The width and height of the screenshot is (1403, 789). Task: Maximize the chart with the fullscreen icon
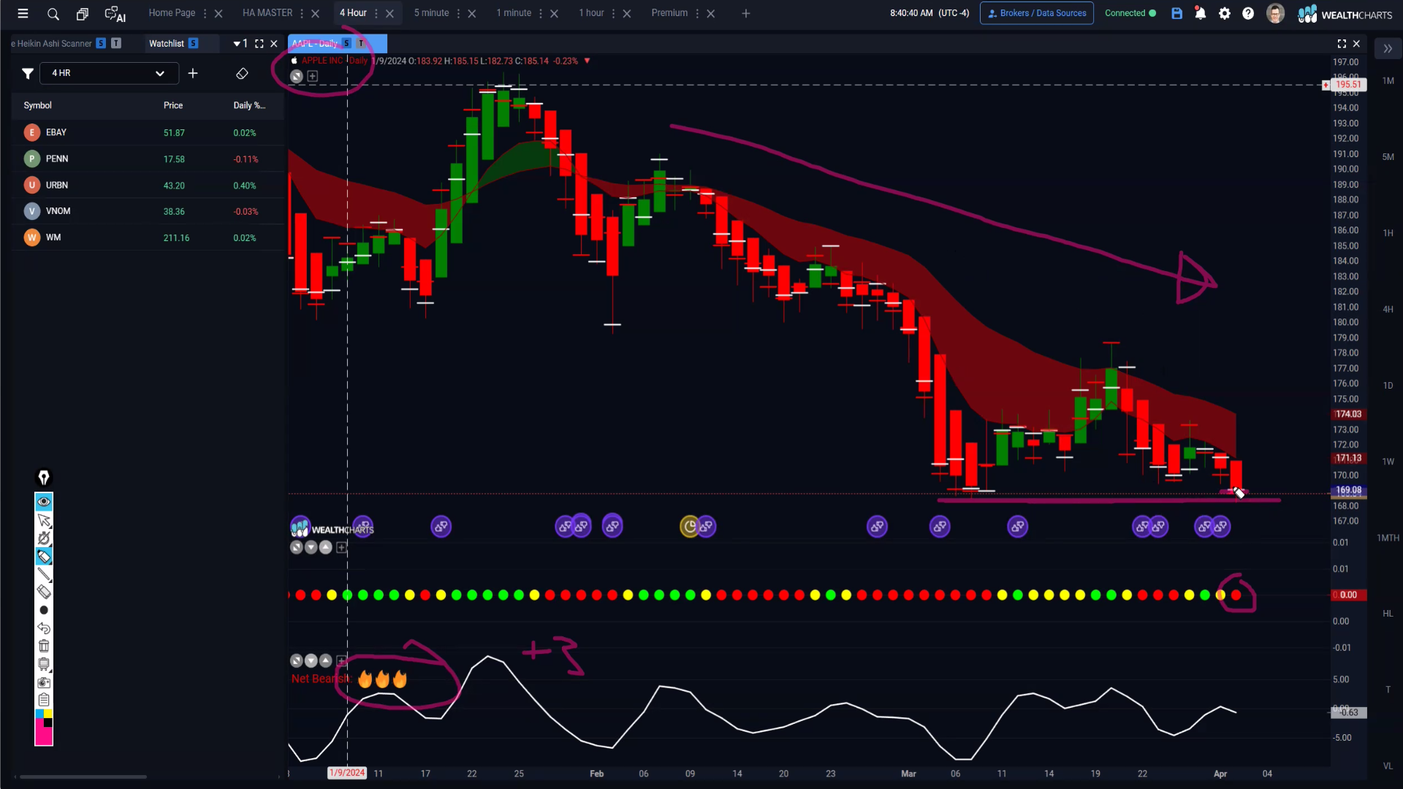1342,44
